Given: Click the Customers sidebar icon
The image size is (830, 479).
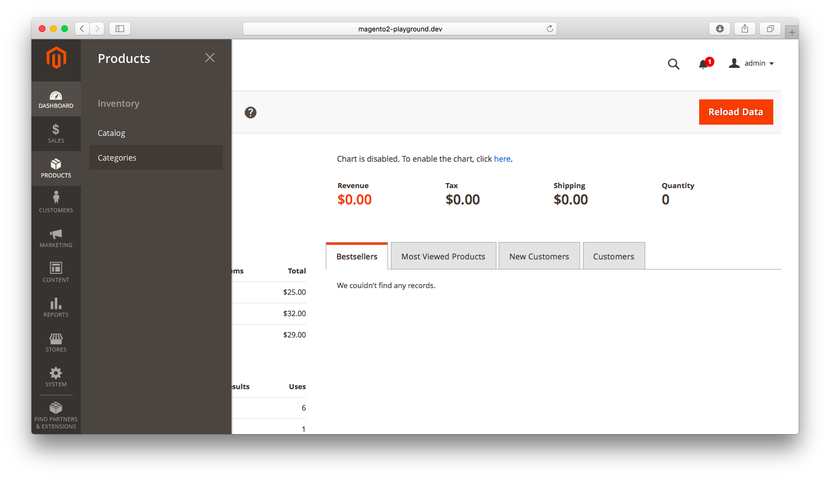Looking at the screenshot, I should pos(56,202).
